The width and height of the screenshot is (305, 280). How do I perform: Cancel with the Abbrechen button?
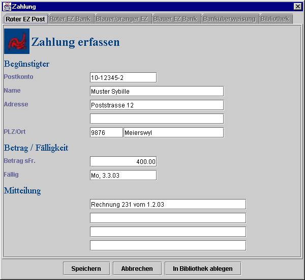coord(137,268)
